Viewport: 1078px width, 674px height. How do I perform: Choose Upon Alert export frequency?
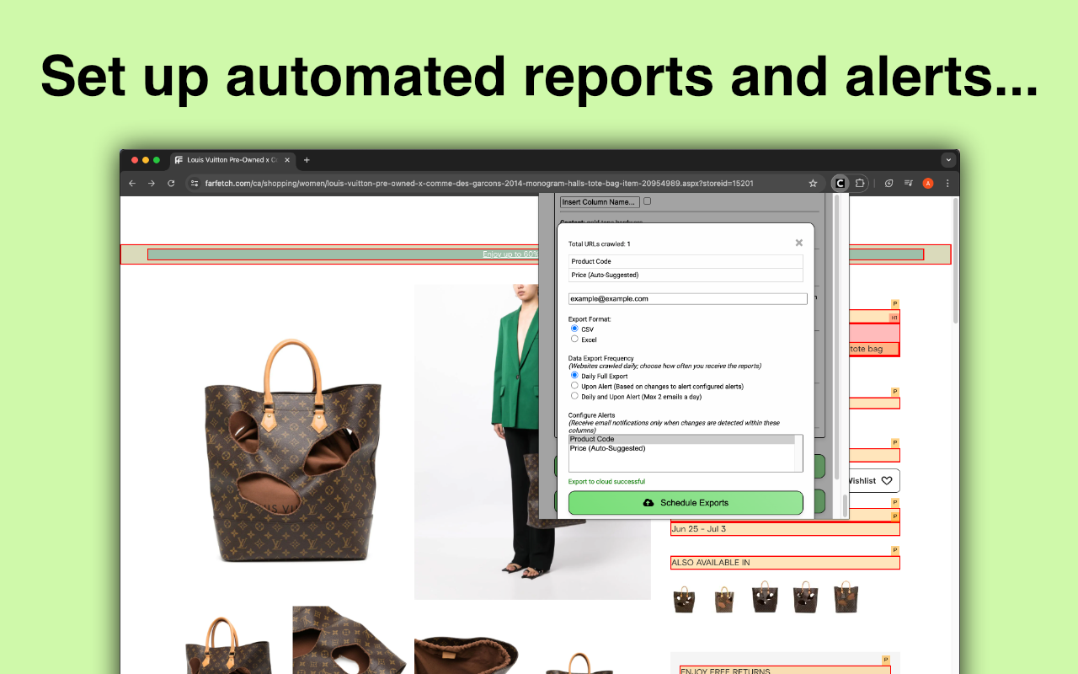click(574, 386)
